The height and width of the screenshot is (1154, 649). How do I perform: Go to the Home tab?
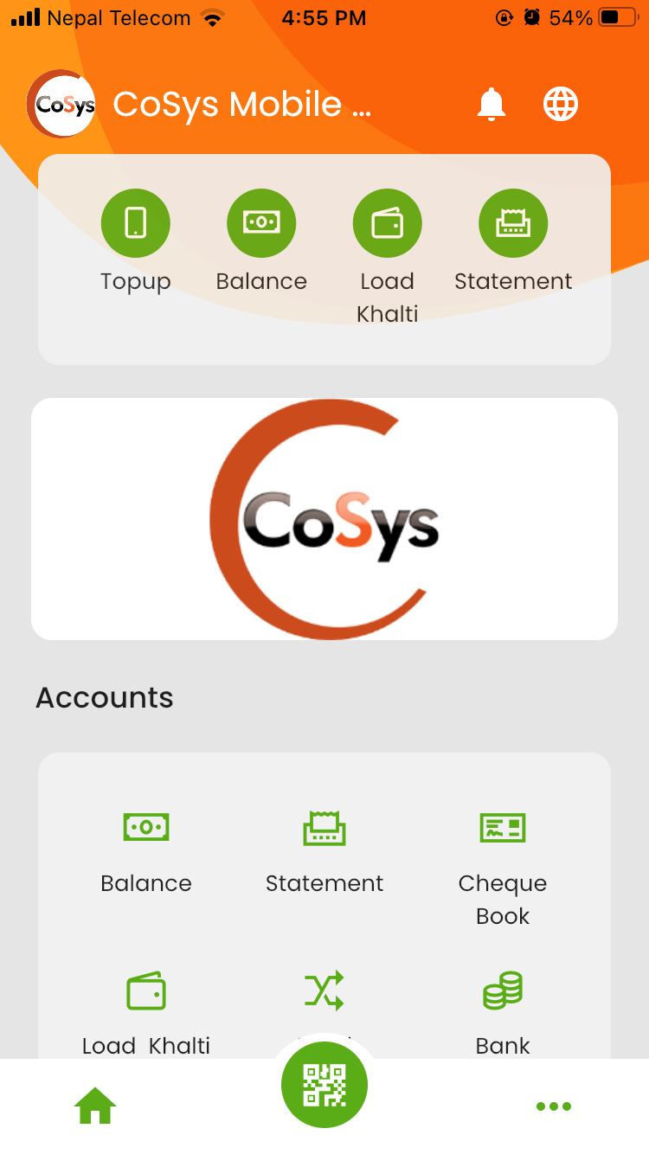coord(95,1106)
